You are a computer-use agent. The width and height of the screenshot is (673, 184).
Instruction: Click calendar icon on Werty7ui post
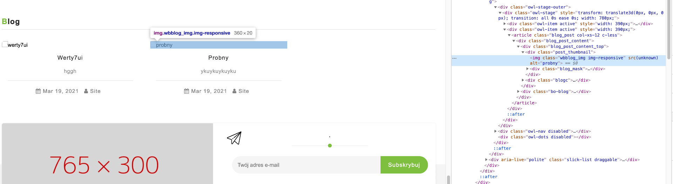(x=38, y=91)
